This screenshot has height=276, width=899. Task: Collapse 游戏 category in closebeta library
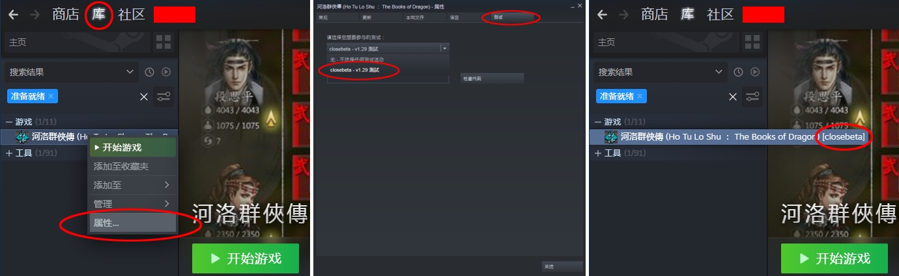tap(598, 122)
